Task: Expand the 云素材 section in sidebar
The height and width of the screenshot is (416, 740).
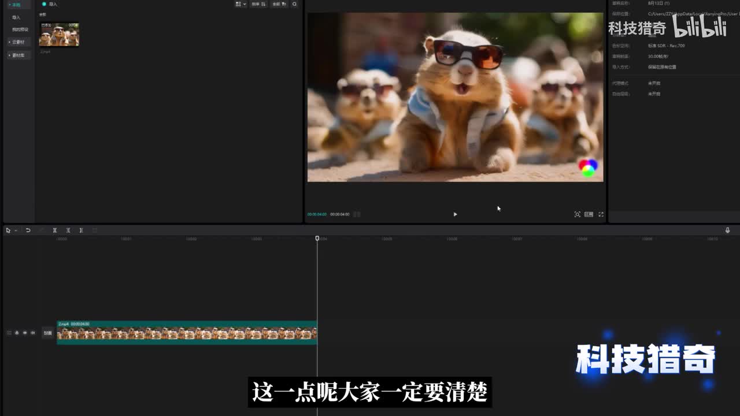Action: point(17,42)
